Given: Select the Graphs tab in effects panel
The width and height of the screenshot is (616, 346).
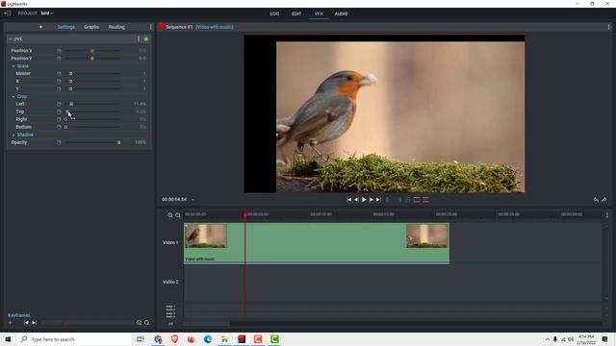Looking at the screenshot, I should tap(91, 27).
